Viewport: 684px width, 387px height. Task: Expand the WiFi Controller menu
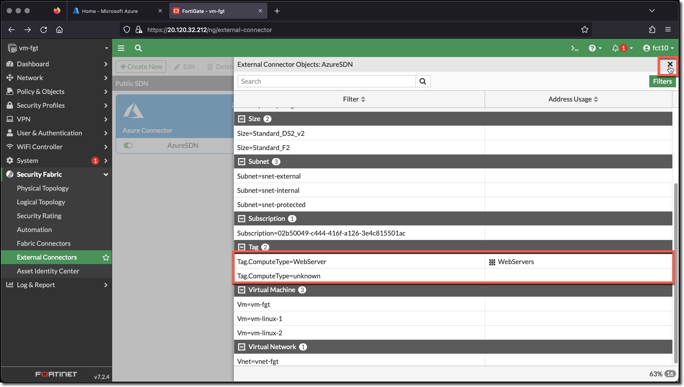(57, 147)
